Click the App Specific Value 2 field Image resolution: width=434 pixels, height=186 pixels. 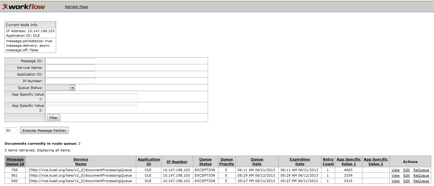click(x=92, y=108)
